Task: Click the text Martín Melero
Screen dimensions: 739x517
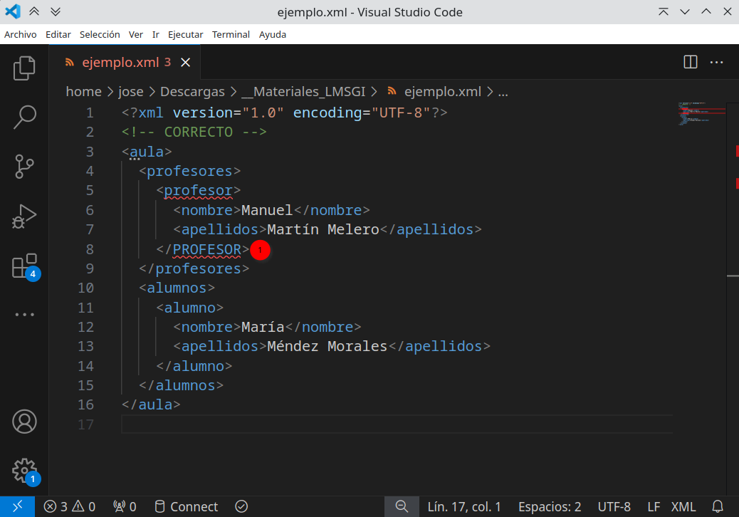Action: pos(323,229)
